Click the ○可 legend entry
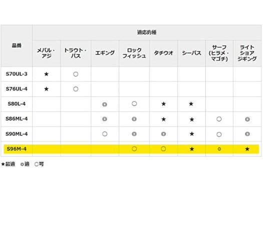Viewport: 263px width, 225px height. click(x=39, y=164)
